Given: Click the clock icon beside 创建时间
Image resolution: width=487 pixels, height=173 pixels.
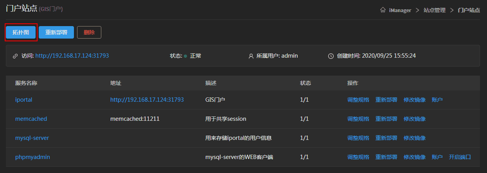Looking at the screenshot, I should (331, 56).
